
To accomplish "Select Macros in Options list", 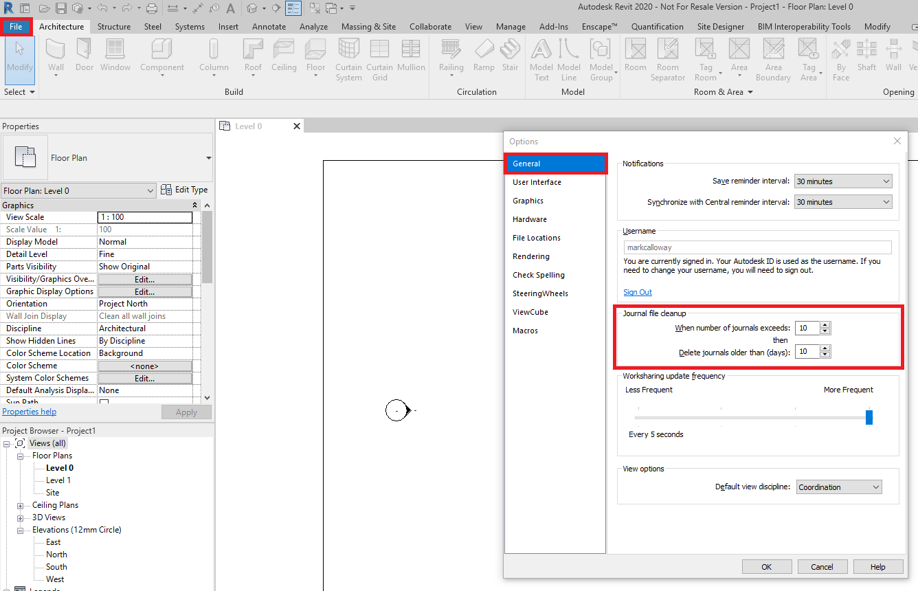I will pyautogui.click(x=525, y=331).
